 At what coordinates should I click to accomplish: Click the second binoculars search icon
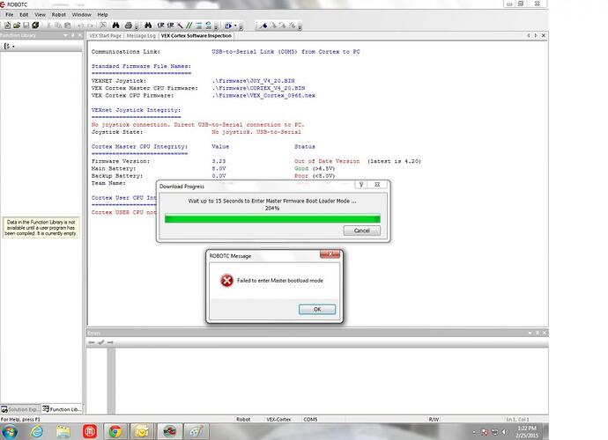tap(148, 26)
